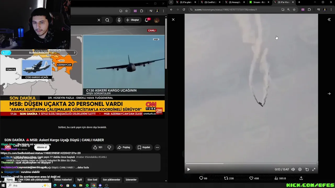
Task: Select the Dünya Haberleri chip
Action: [63, 180]
